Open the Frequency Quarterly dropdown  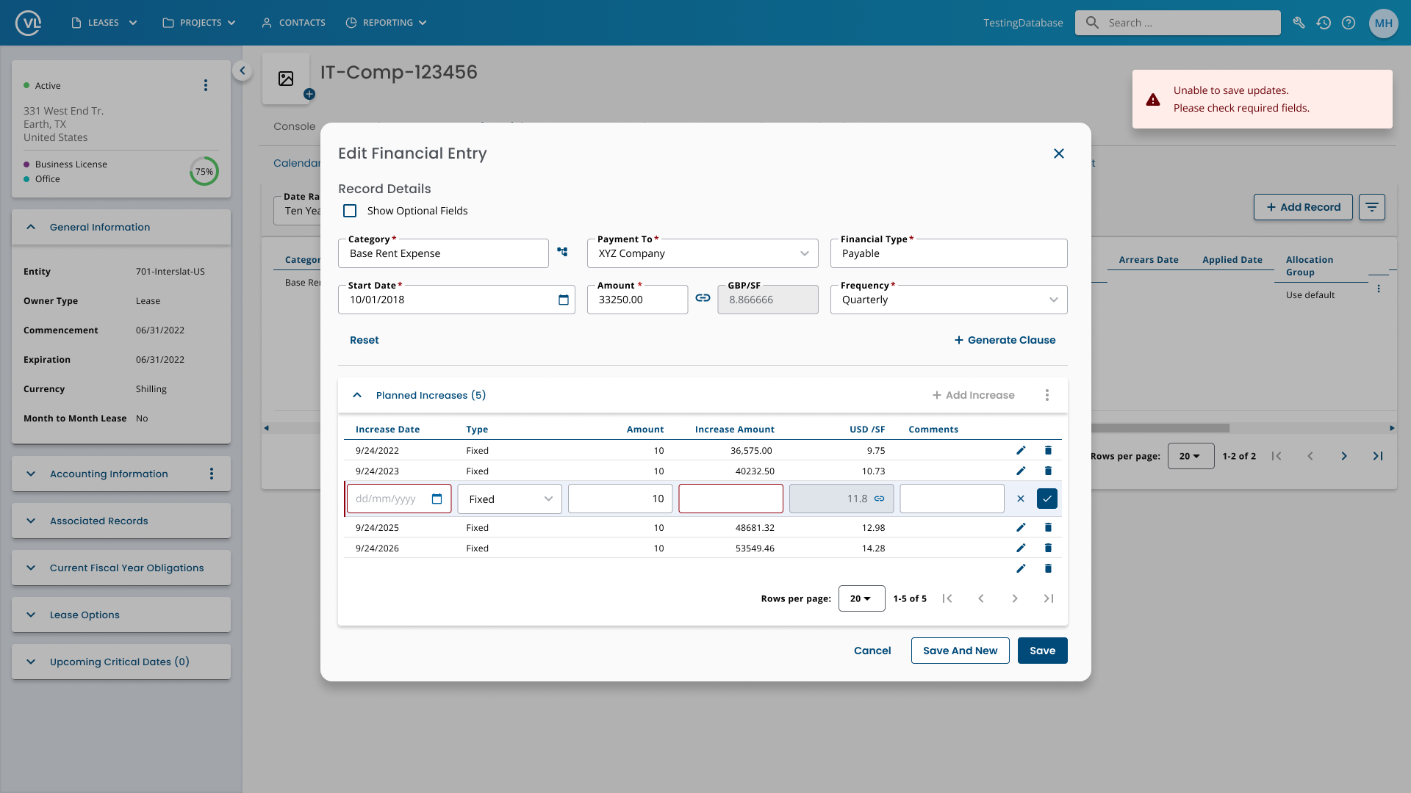(949, 300)
